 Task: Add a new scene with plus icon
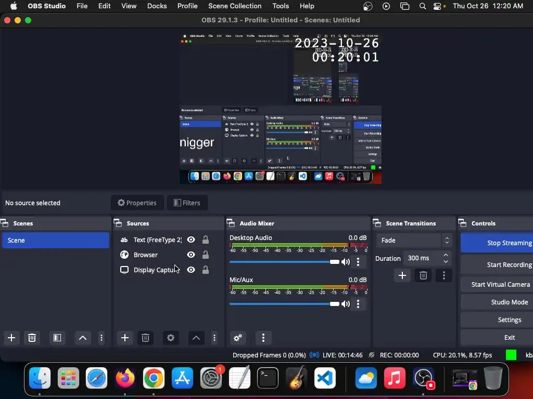[x=11, y=338]
